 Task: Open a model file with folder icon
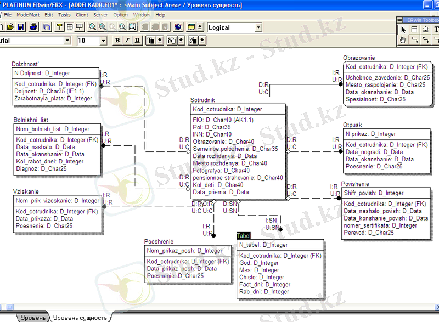pos(10,27)
